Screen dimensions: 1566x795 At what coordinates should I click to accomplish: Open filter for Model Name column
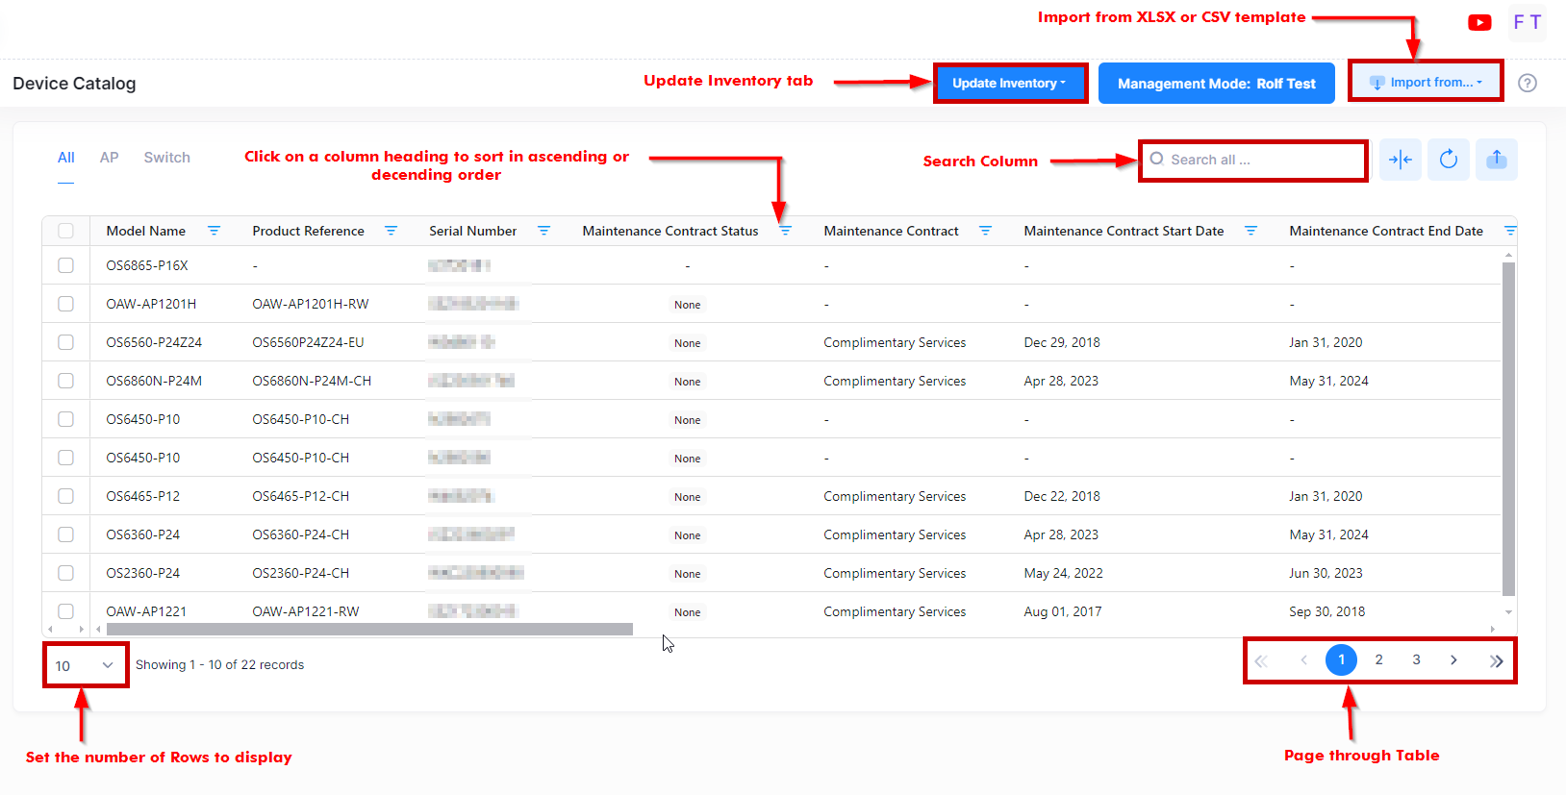(x=214, y=231)
